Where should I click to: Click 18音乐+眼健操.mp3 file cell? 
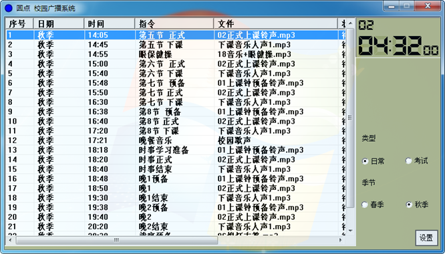255,55
